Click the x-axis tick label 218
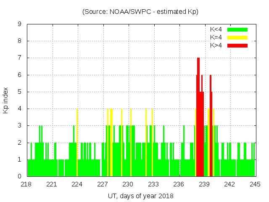 26,184
